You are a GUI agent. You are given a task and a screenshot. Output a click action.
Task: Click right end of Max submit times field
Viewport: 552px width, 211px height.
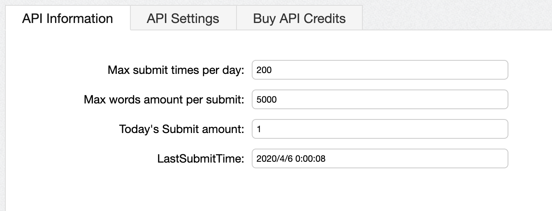tap(502, 70)
